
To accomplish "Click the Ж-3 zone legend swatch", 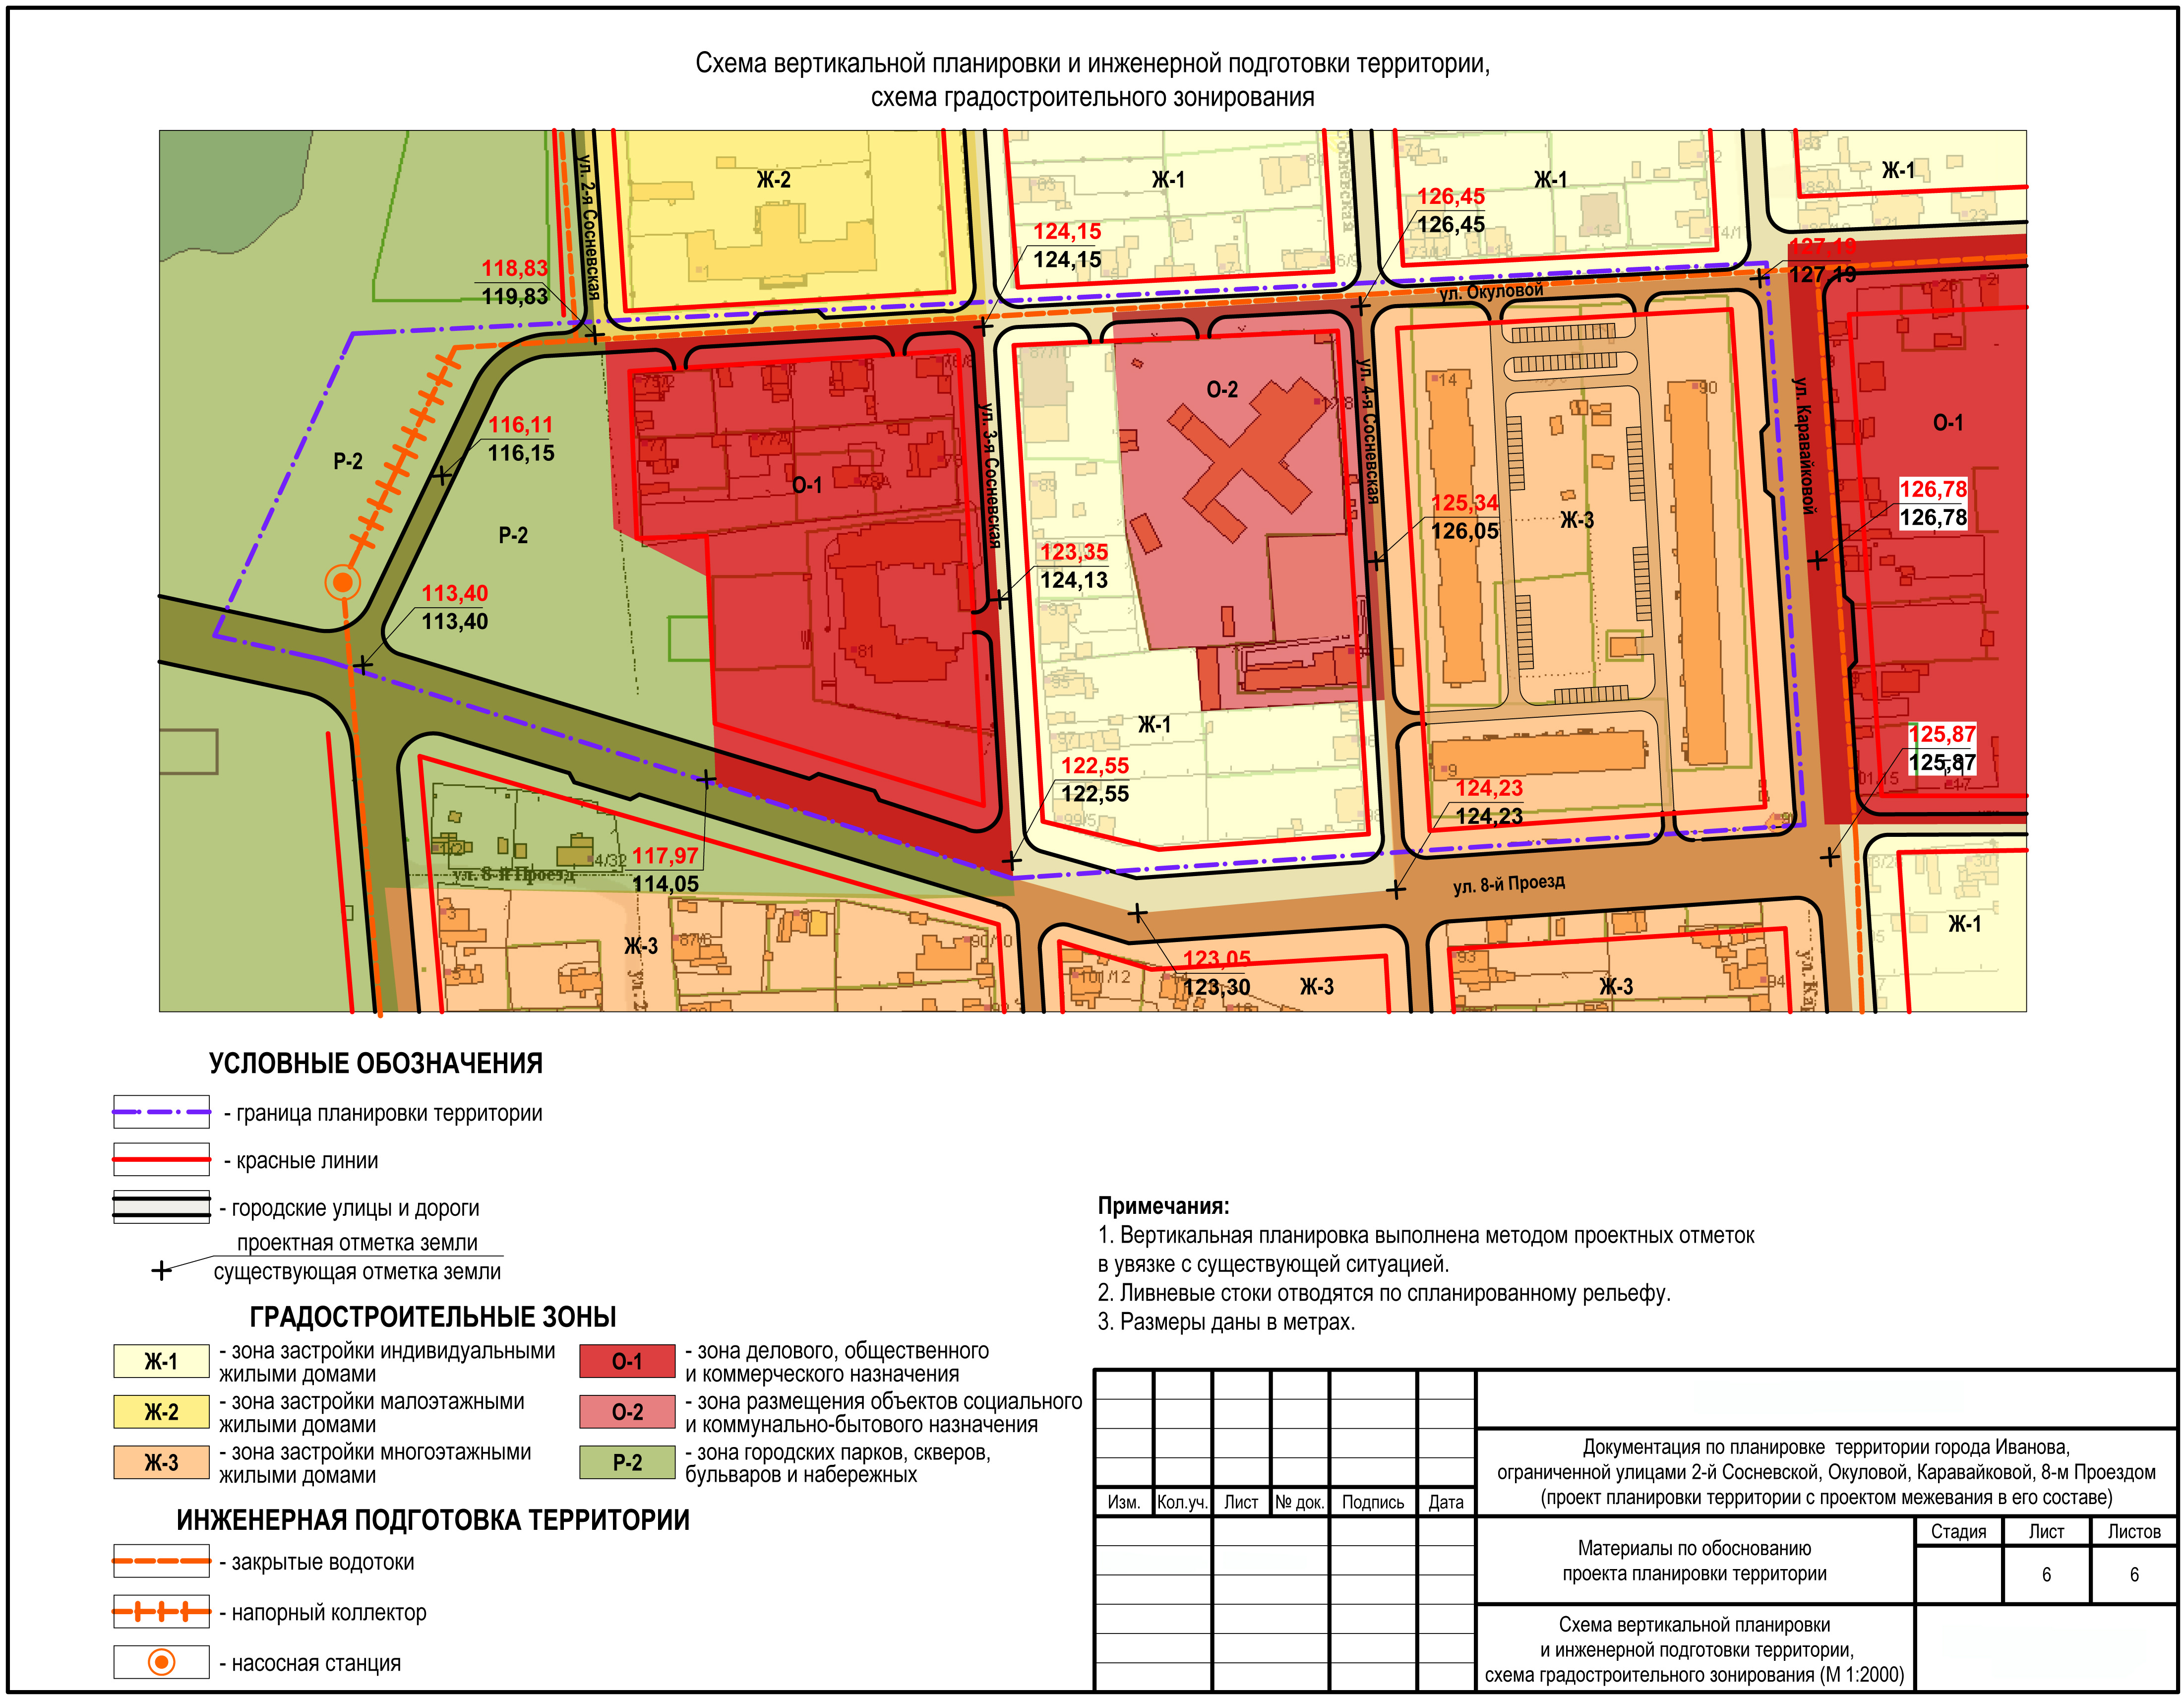I will 161,1463.
